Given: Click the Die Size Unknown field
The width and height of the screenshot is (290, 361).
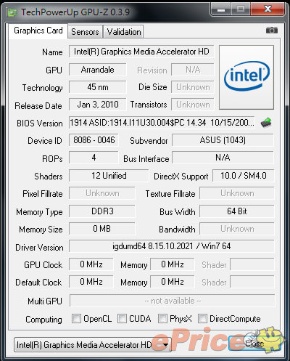Looking at the screenshot, I should (193, 87).
